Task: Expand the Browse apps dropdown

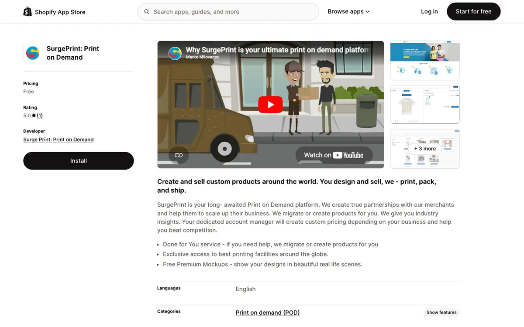Action: click(348, 12)
